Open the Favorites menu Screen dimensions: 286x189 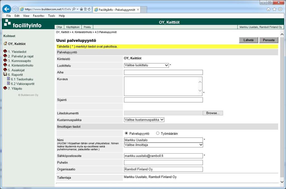point(39,16)
